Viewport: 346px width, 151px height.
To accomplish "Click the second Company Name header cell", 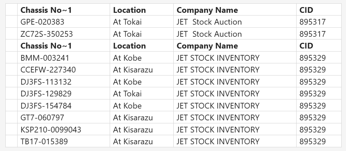I will 235,46.
